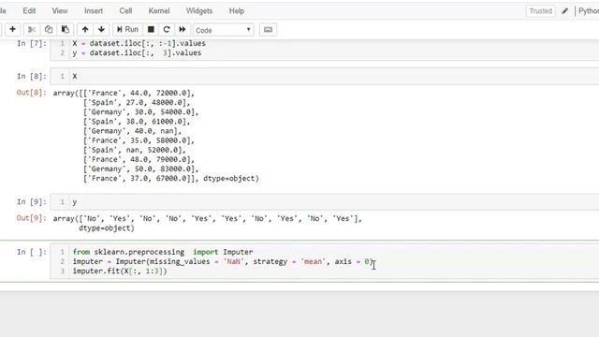
Task: Click the array row ['Spain', nan, 52000.0]
Action: 134,150
